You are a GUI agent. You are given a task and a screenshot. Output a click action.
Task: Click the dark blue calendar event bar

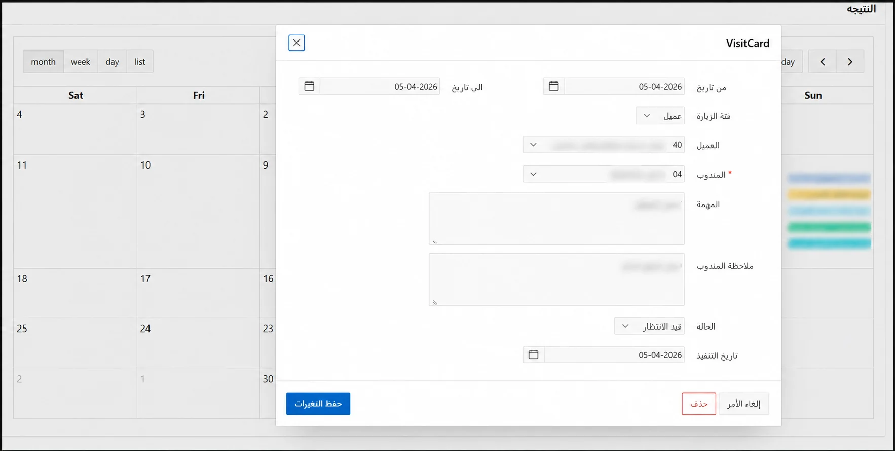tap(829, 178)
